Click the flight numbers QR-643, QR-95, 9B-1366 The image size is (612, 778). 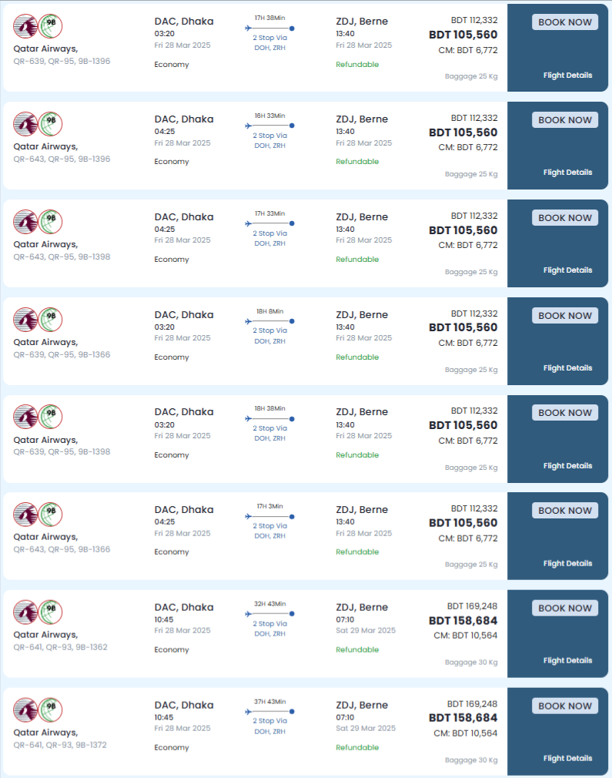pos(62,549)
